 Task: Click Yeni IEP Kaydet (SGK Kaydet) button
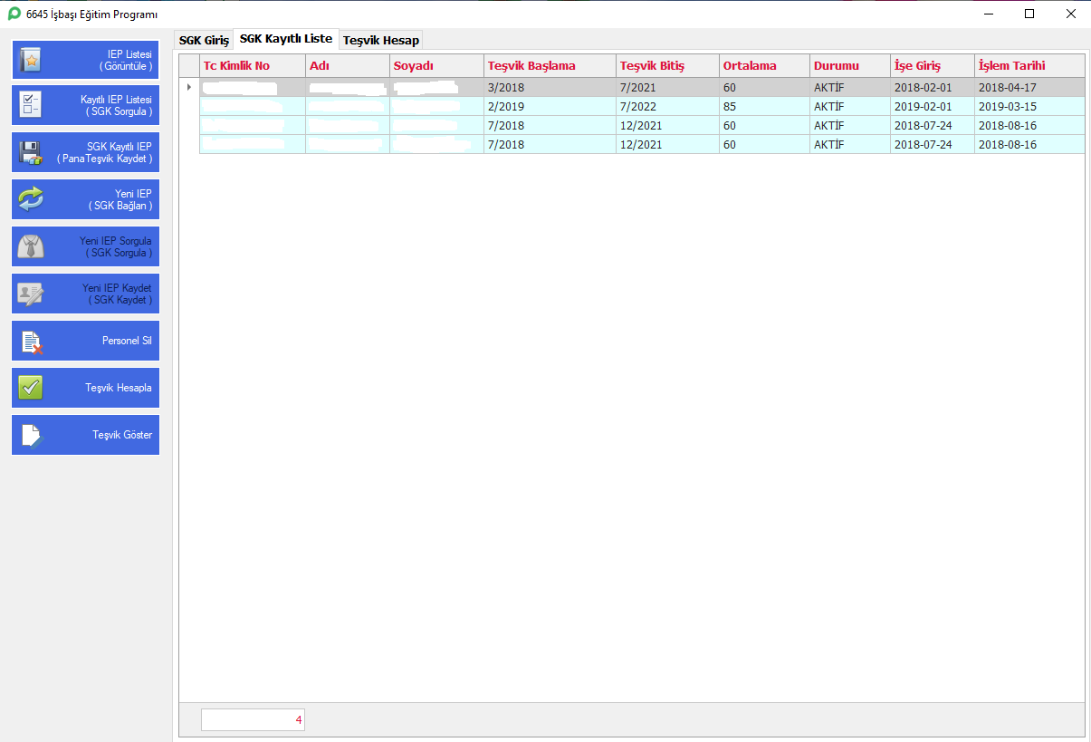pyautogui.click(x=85, y=294)
